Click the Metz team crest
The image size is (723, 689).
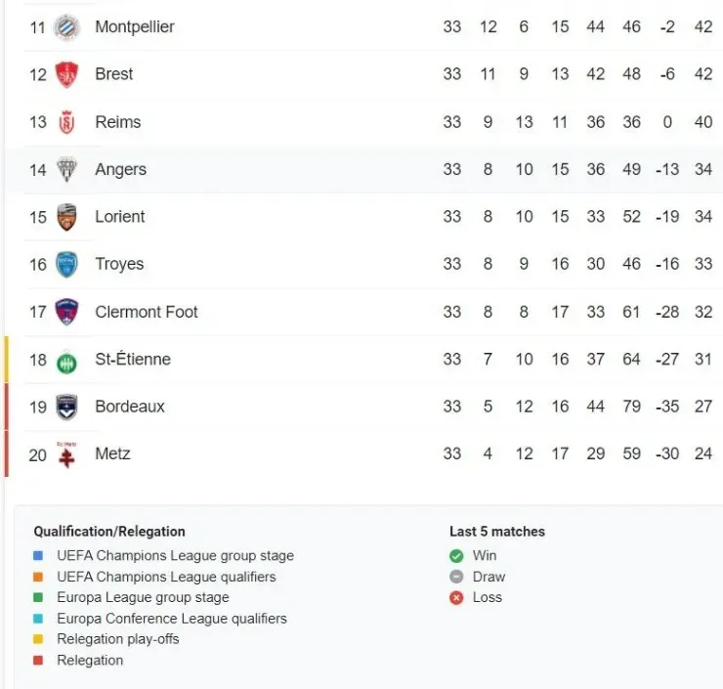66,454
